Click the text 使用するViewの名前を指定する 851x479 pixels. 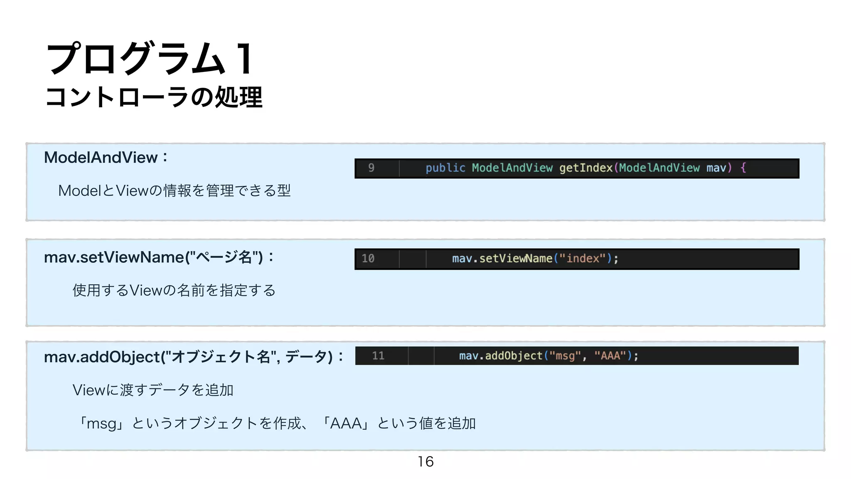point(174,290)
